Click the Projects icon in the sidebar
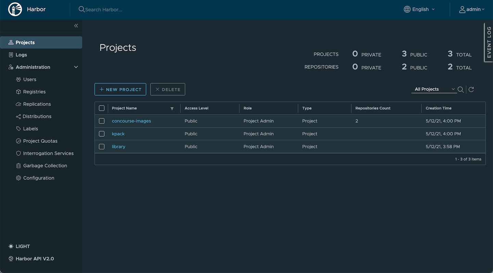This screenshot has height=273, width=493. coord(11,42)
